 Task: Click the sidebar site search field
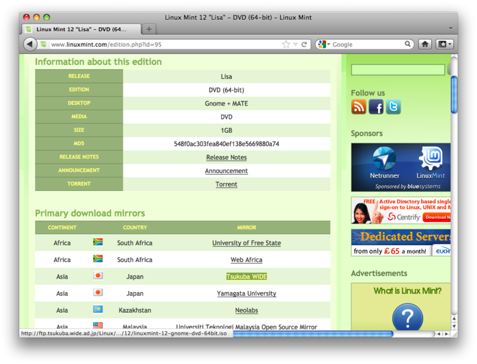[398, 70]
